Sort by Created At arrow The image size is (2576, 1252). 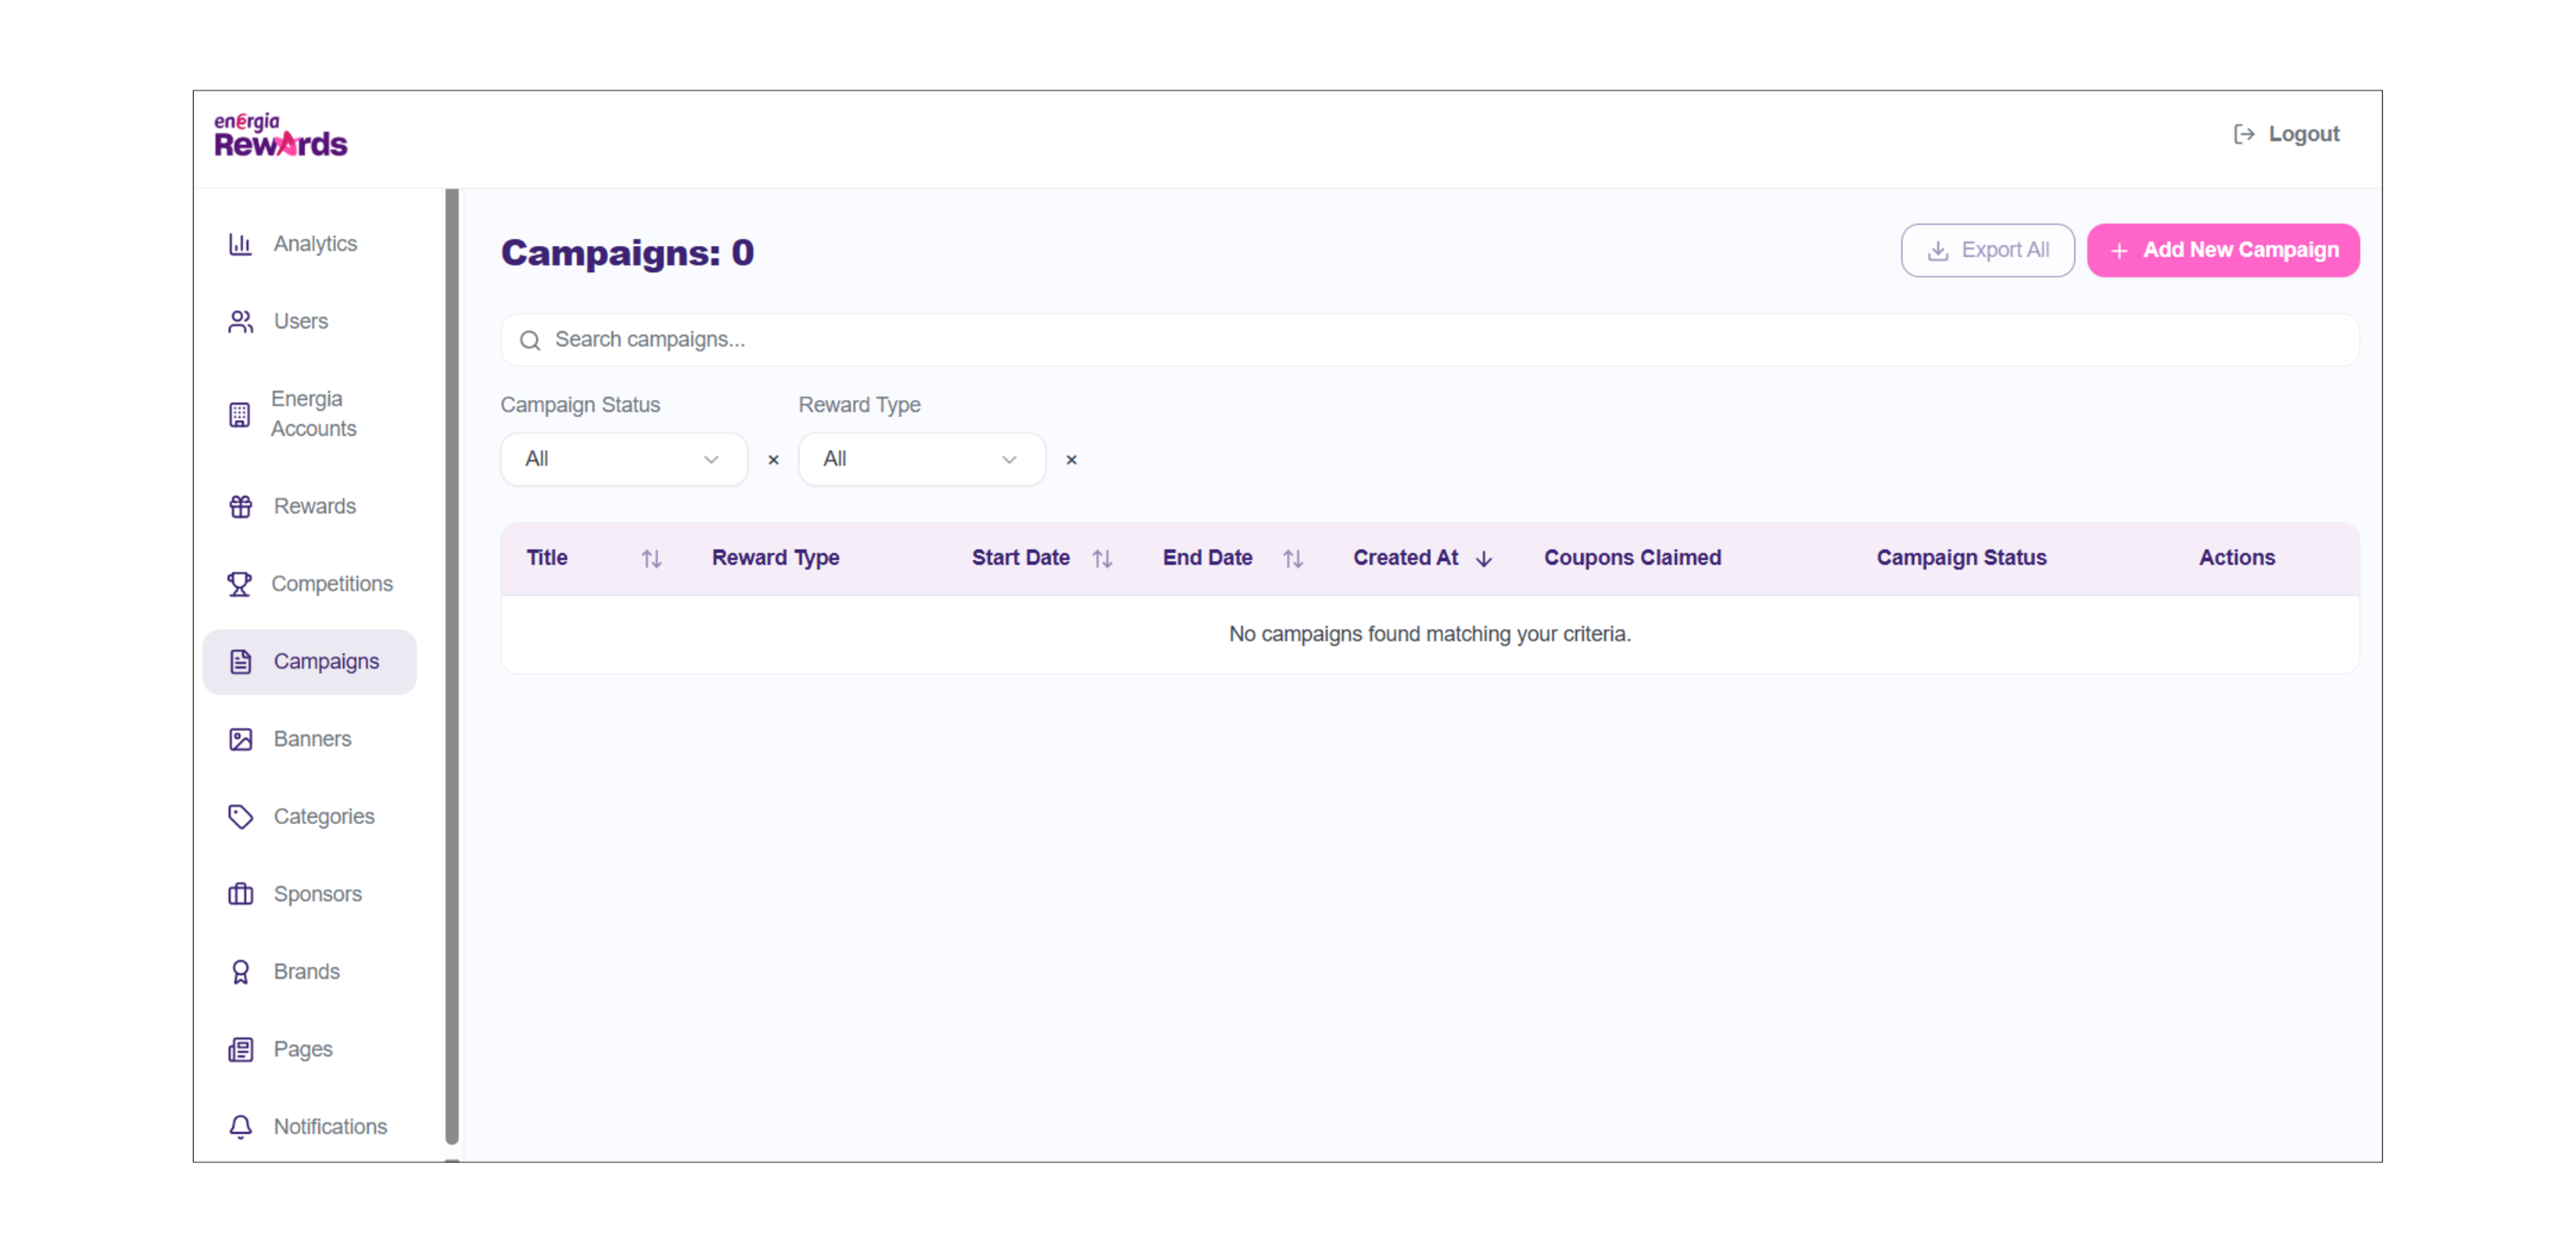coord(1484,558)
